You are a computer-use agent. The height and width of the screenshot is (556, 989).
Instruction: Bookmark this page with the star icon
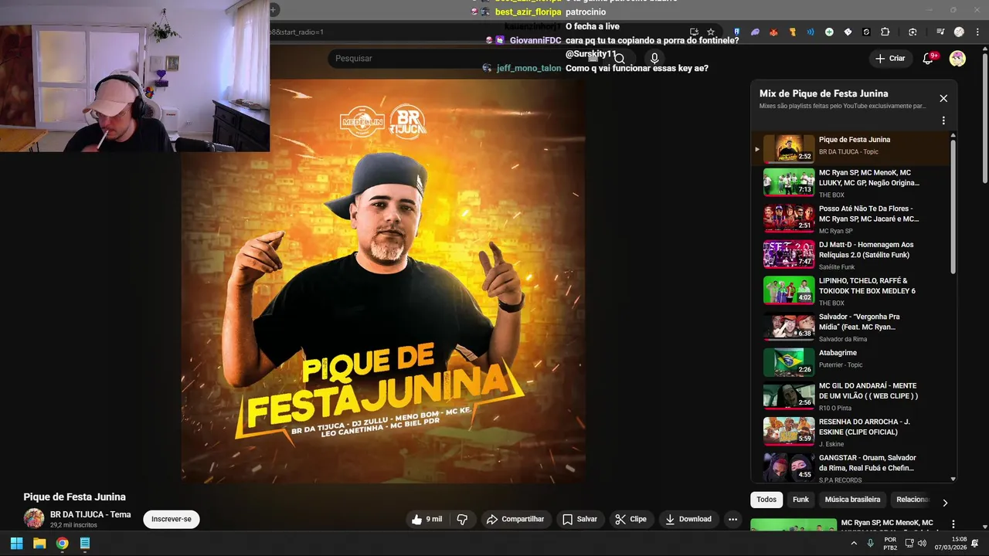(711, 32)
